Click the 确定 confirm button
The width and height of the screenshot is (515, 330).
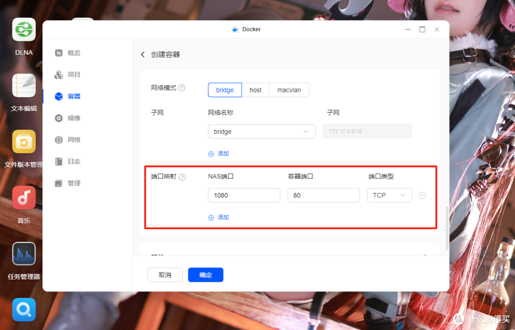(x=206, y=275)
